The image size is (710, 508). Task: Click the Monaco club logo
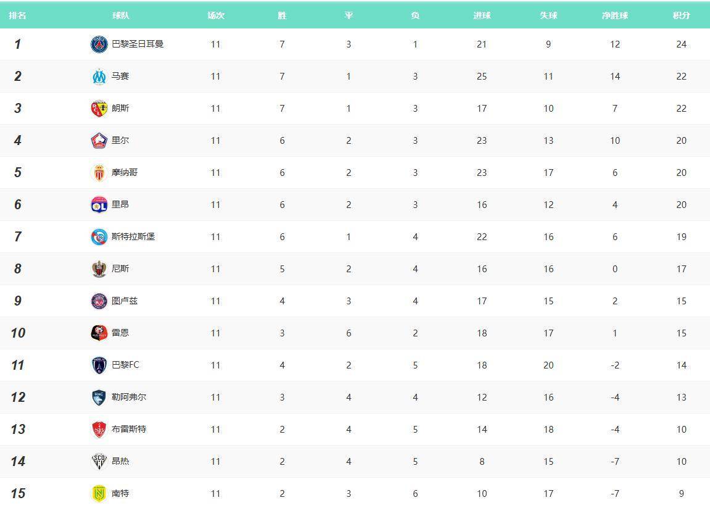coord(99,173)
